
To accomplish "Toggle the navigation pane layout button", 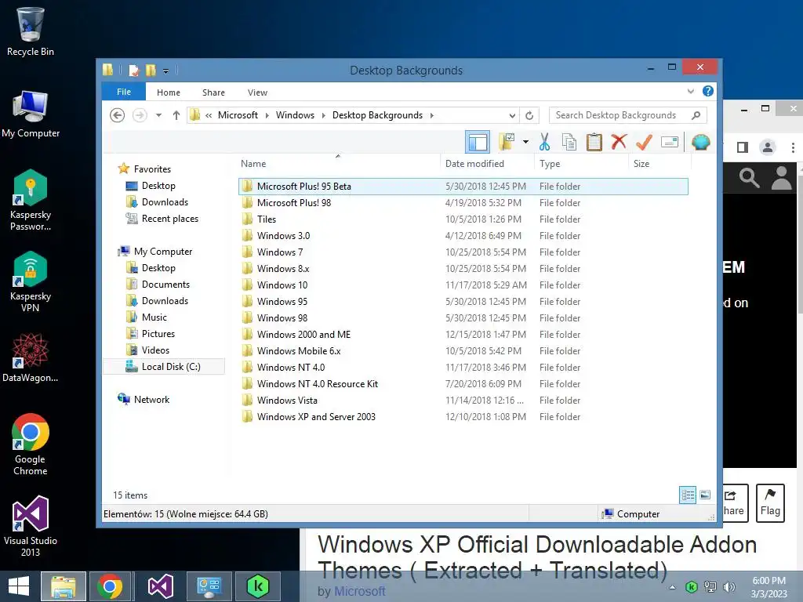I will 478,142.
